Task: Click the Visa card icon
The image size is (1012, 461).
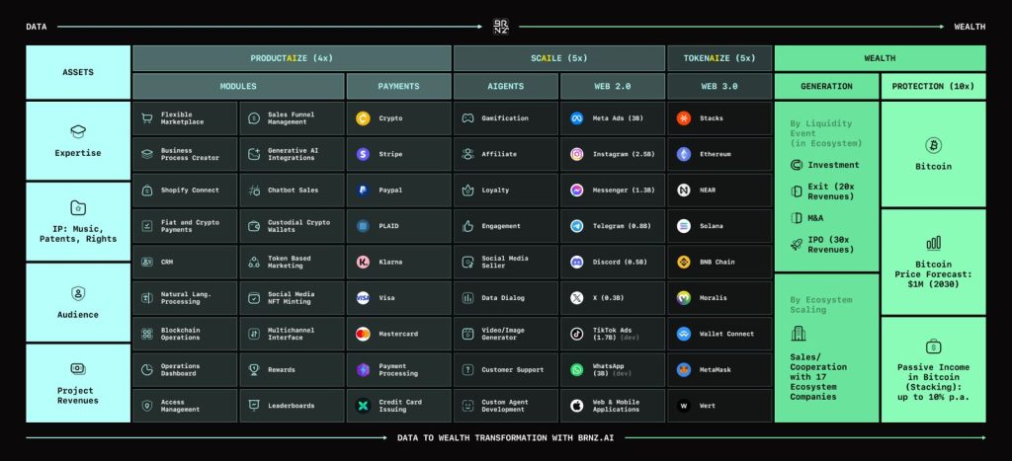Action: click(364, 298)
